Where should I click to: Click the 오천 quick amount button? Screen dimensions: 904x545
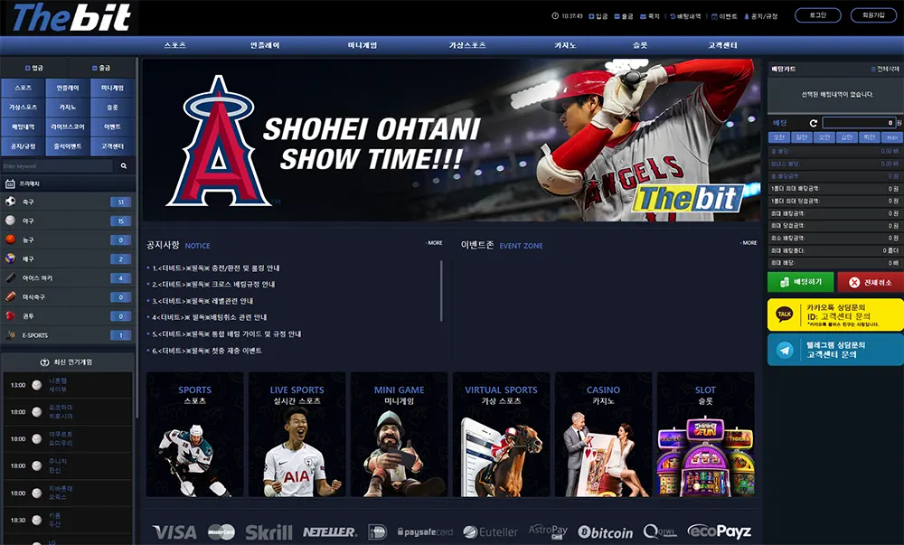coord(779,137)
